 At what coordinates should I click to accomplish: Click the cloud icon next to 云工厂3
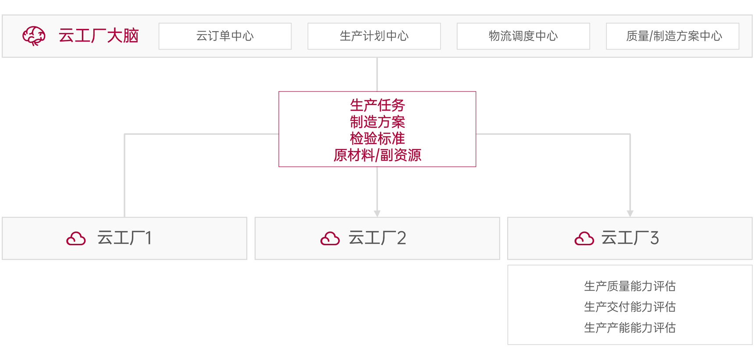point(584,239)
